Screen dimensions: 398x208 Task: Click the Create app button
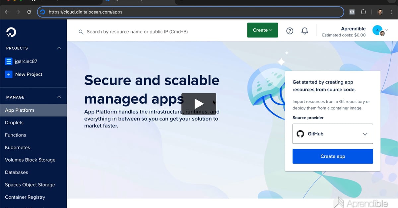333,156
